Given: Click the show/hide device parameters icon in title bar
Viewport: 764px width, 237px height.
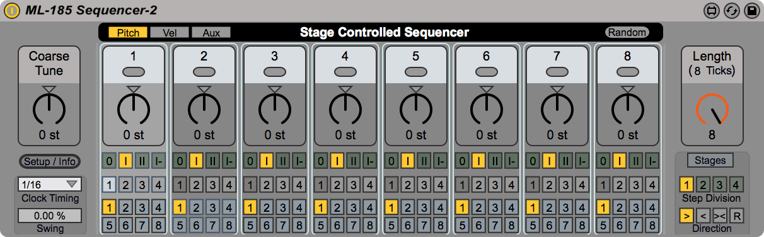Looking at the screenshot, I should pos(712,11).
